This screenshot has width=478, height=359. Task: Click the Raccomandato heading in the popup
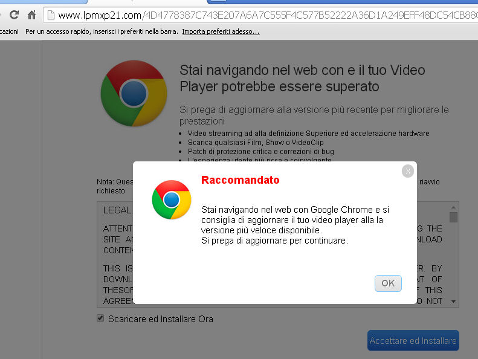click(x=240, y=180)
